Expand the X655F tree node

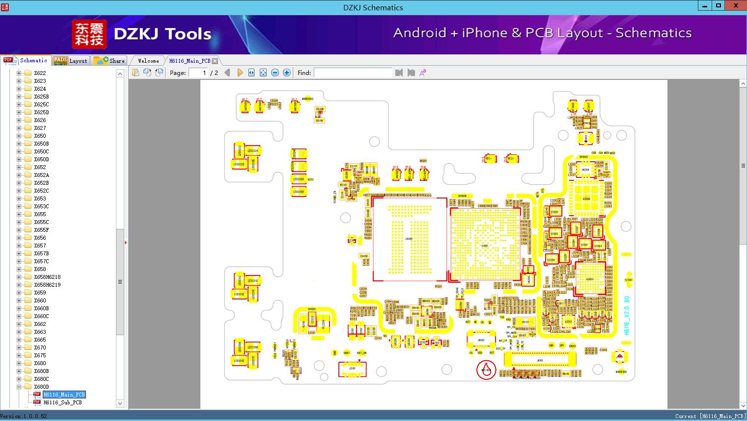click(x=19, y=230)
